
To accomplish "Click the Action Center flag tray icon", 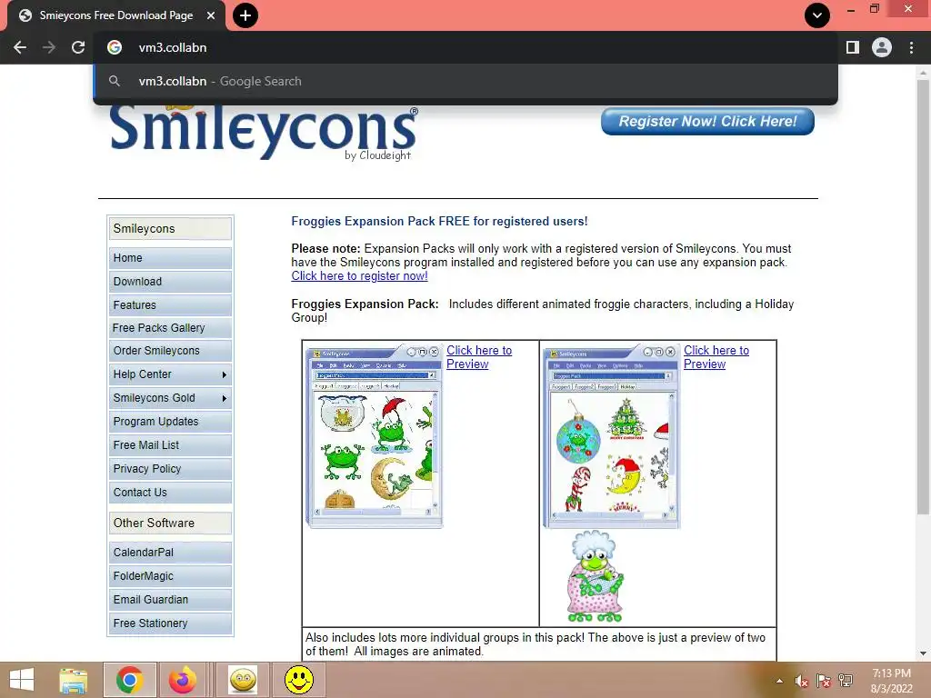I will pyautogui.click(x=824, y=681).
